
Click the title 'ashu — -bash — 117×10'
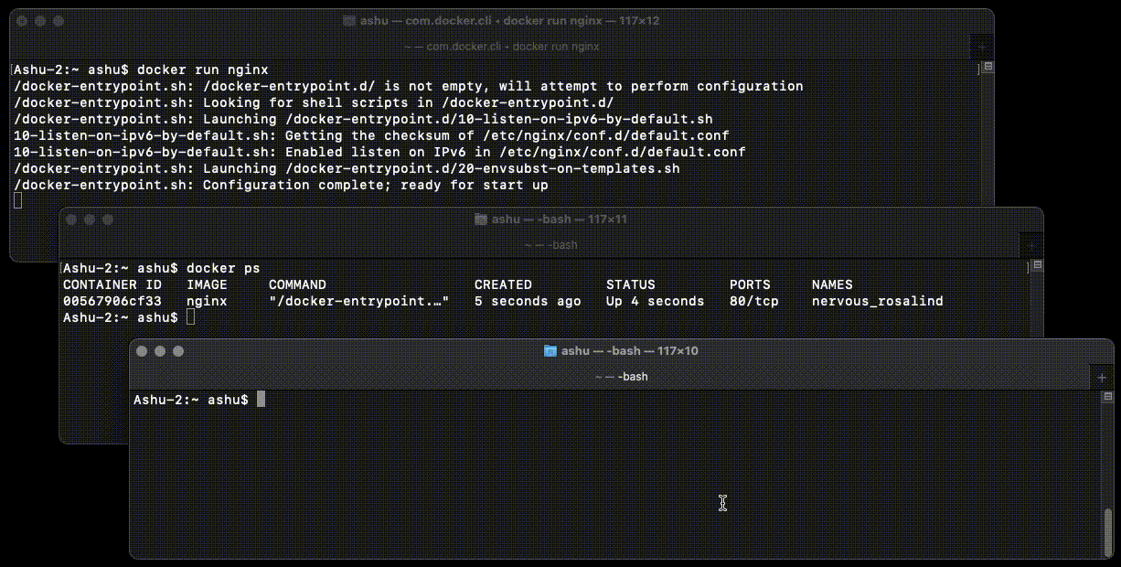629,351
